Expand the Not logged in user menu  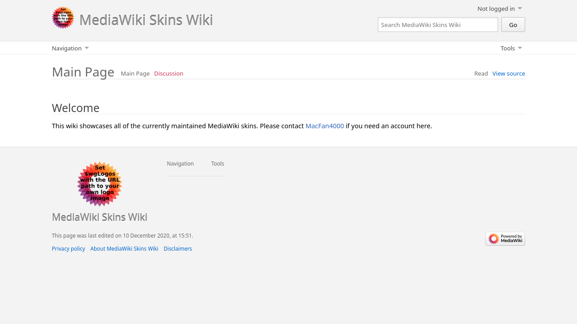pos(499,9)
